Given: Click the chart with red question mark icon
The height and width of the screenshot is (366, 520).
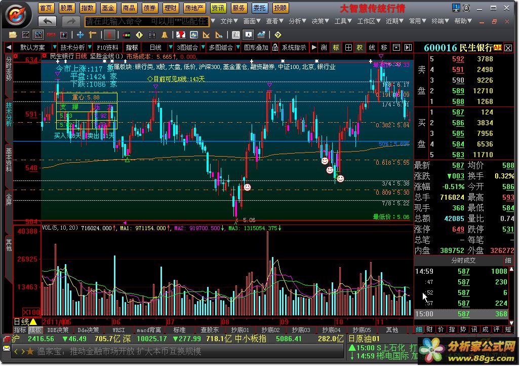Looking at the screenshot, I should pos(181,35).
